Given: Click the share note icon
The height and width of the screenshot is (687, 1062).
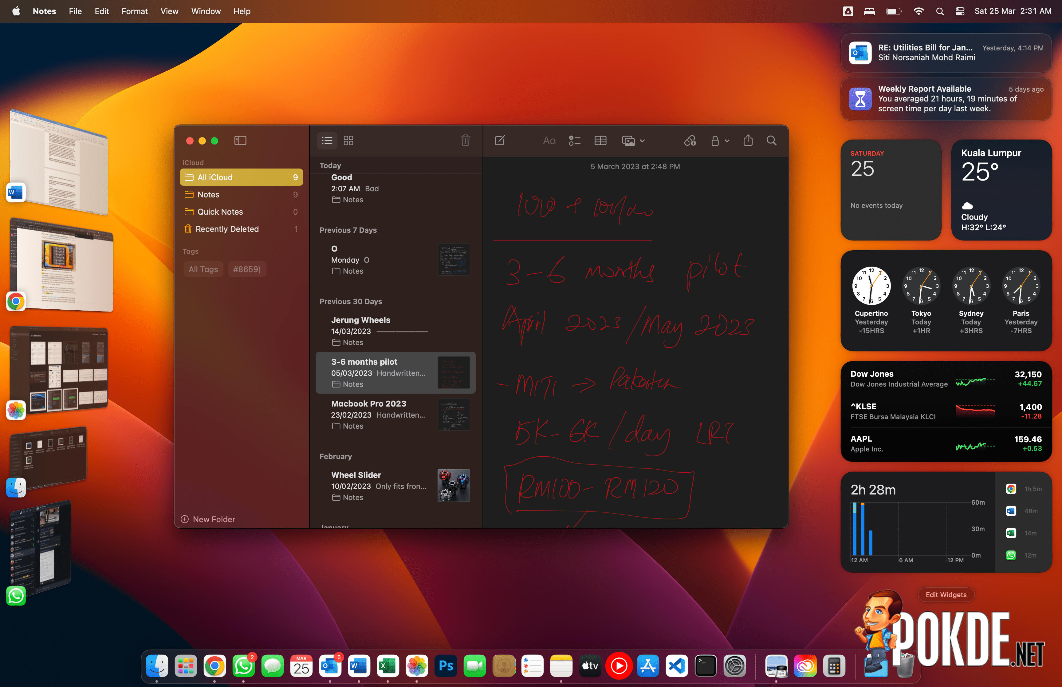Looking at the screenshot, I should (x=747, y=141).
